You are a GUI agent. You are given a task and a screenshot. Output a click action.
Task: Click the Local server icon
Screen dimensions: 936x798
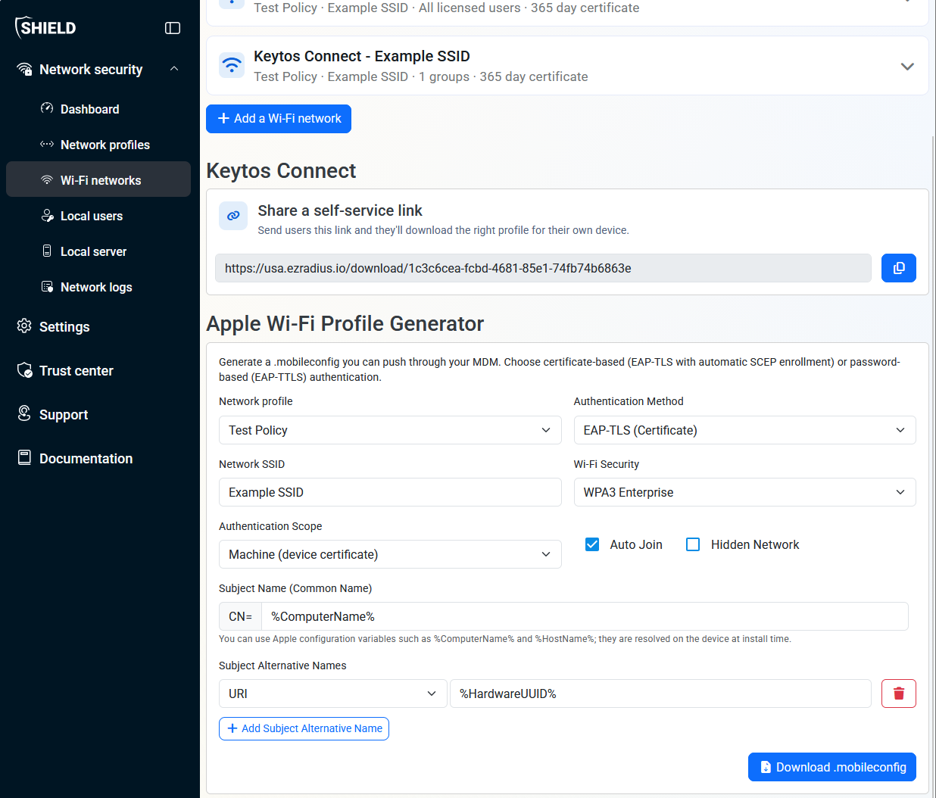47,251
